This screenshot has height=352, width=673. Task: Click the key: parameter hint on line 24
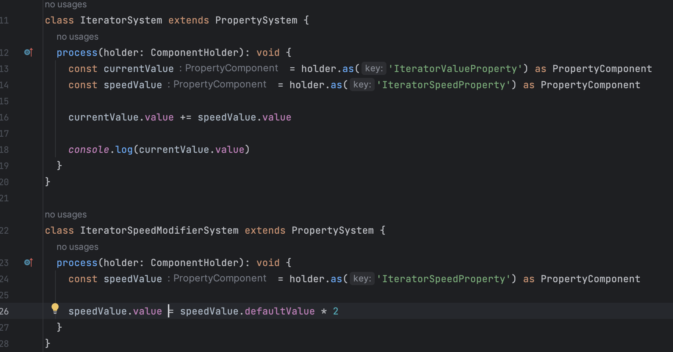coord(362,279)
